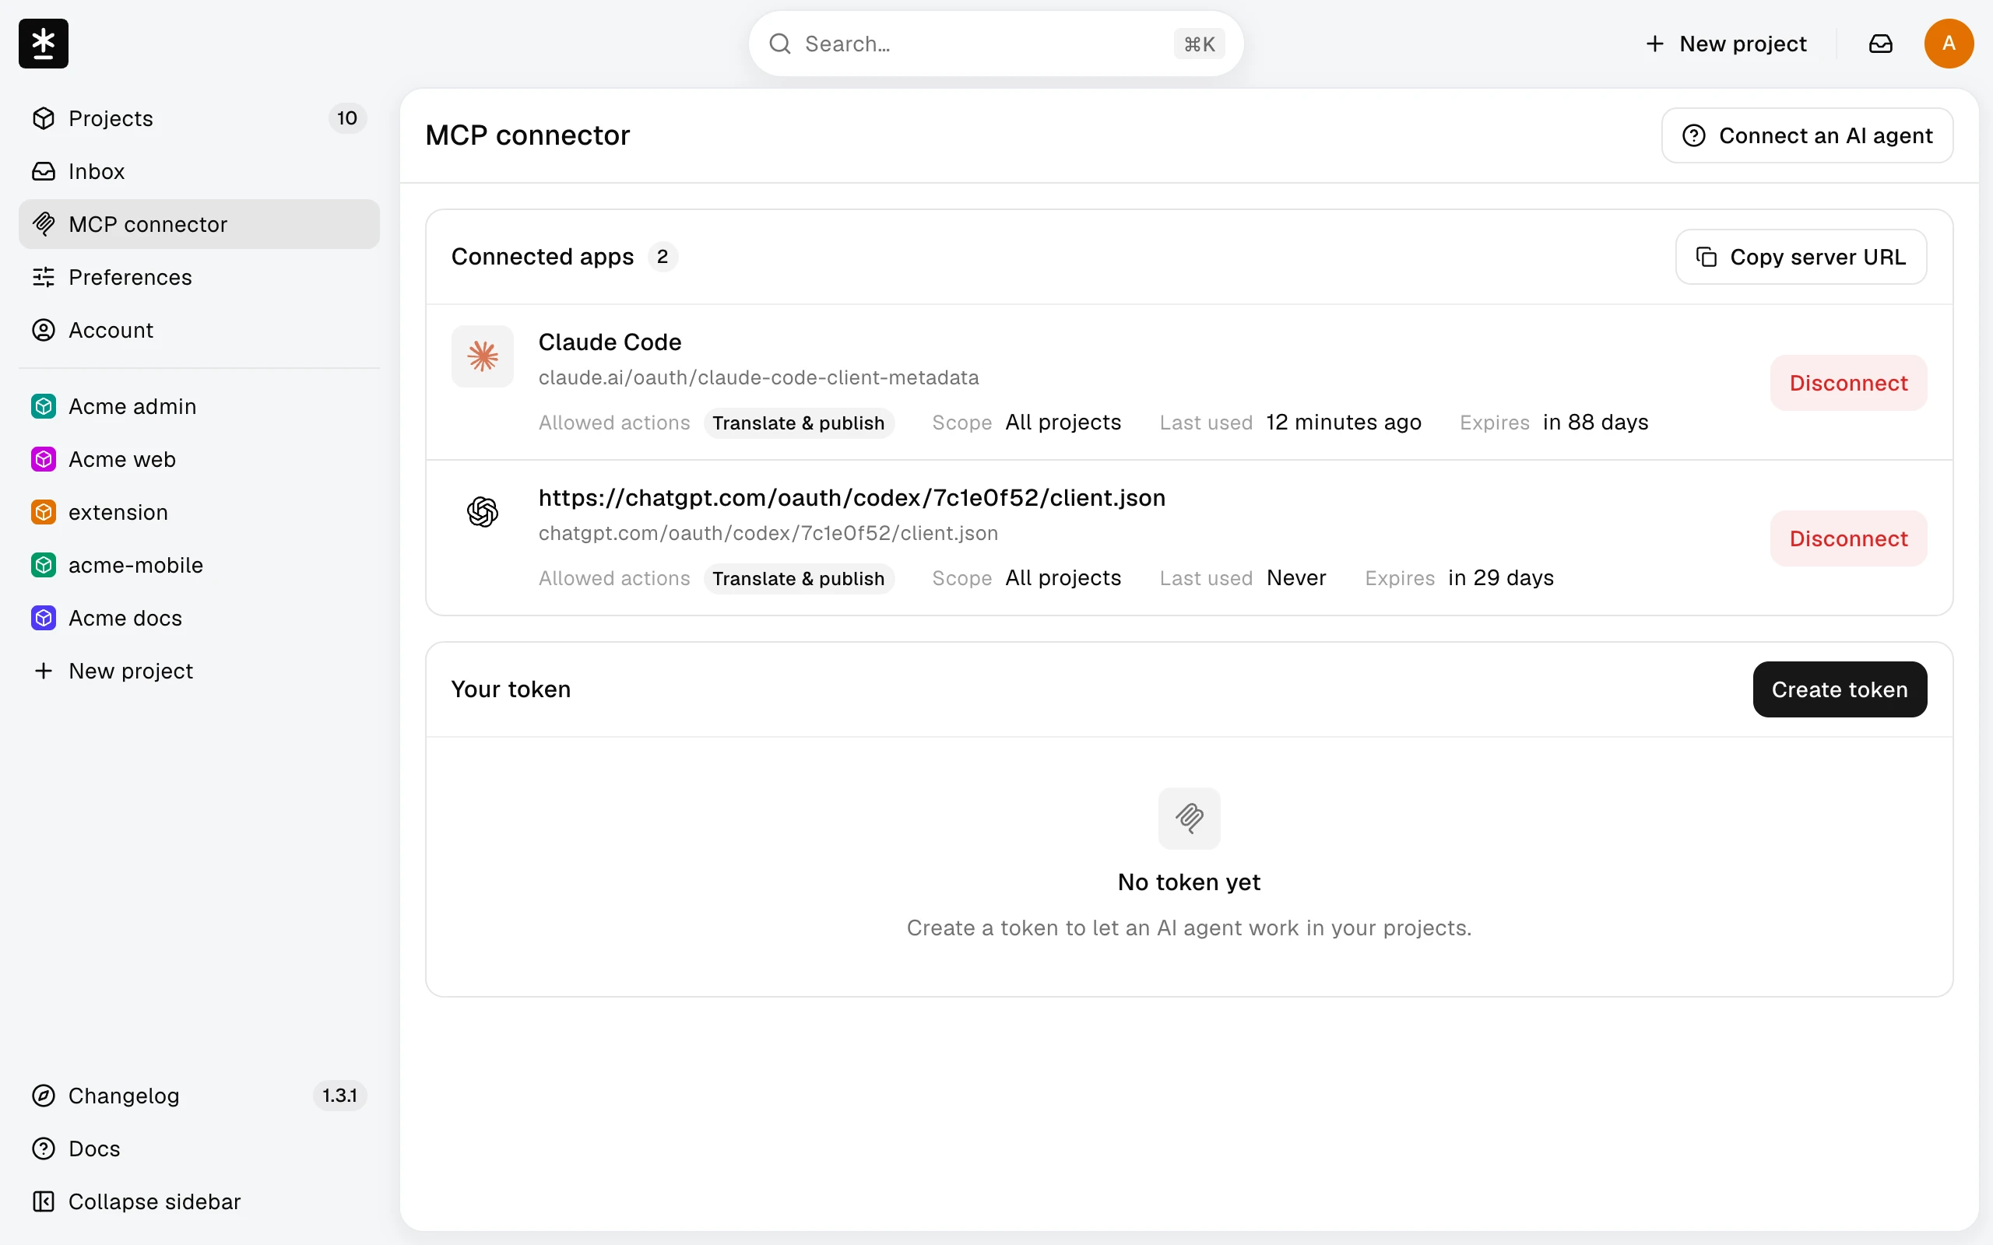Click the Changelog compass icon
This screenshot has width=1993, height=1245.
[x=44, y=1096]
